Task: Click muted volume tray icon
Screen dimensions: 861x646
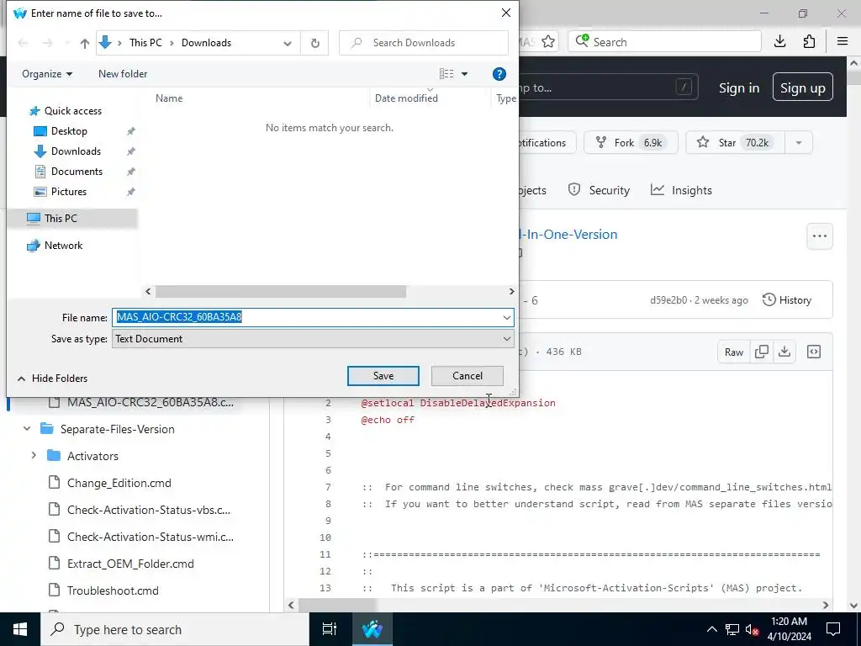Action: 752,629
